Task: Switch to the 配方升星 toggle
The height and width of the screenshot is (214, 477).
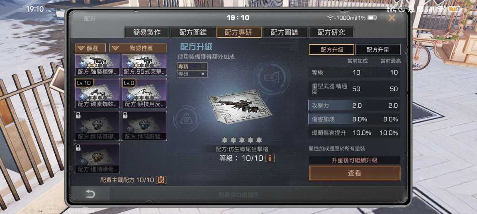Action: pos(378,50)
